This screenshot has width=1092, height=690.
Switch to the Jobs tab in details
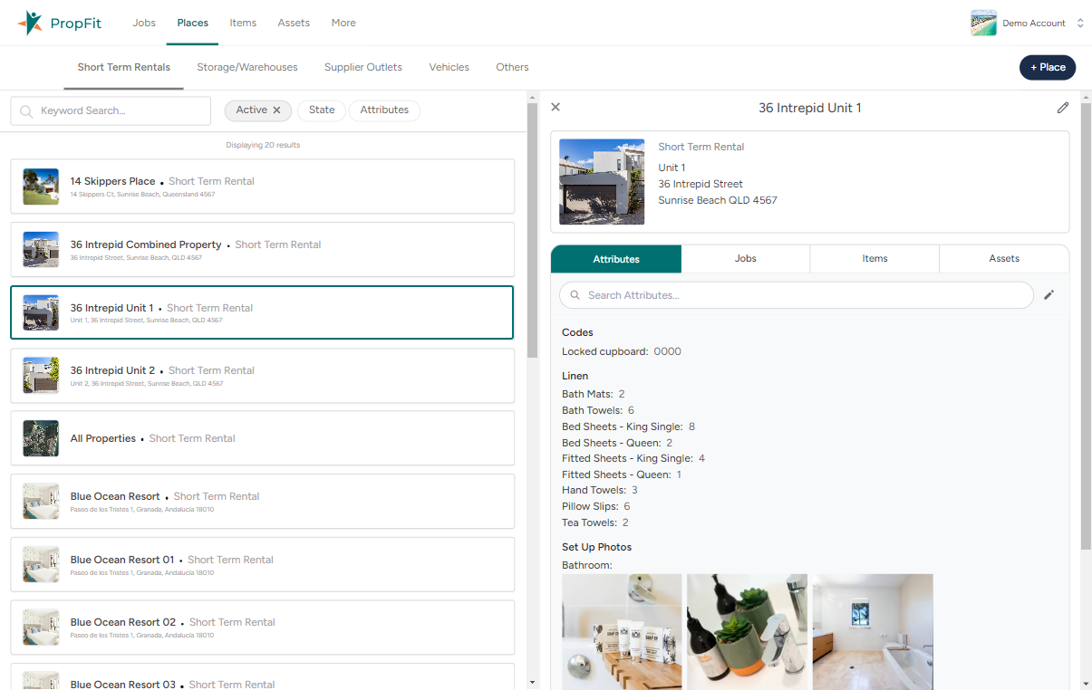click(745, 259)
